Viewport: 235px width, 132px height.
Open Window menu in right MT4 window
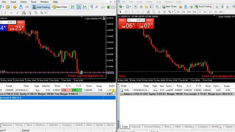(x=169, y=2)
